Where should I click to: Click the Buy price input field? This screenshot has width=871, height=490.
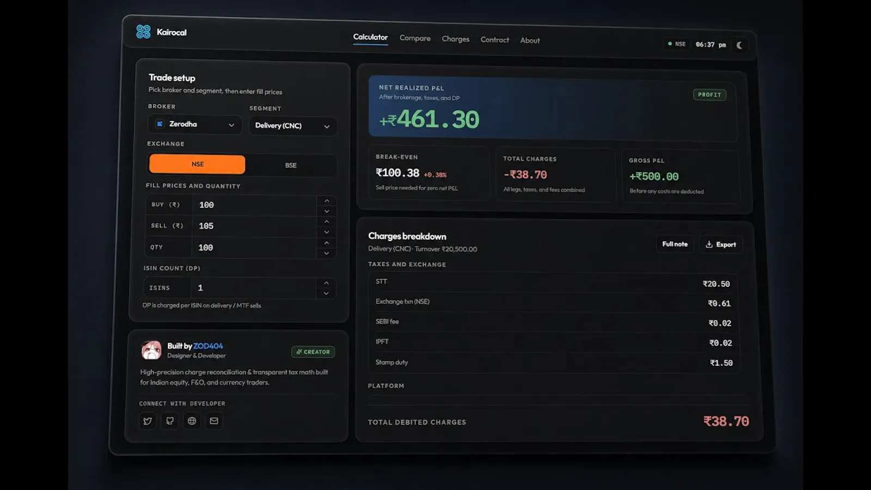[x=255, y=205]
